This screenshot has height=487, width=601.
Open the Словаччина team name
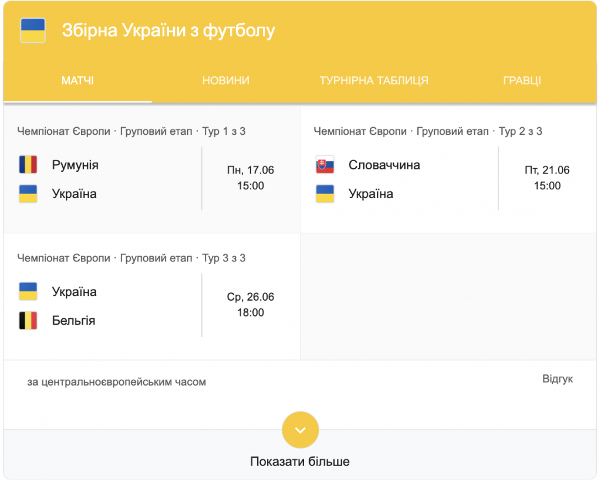384,165
